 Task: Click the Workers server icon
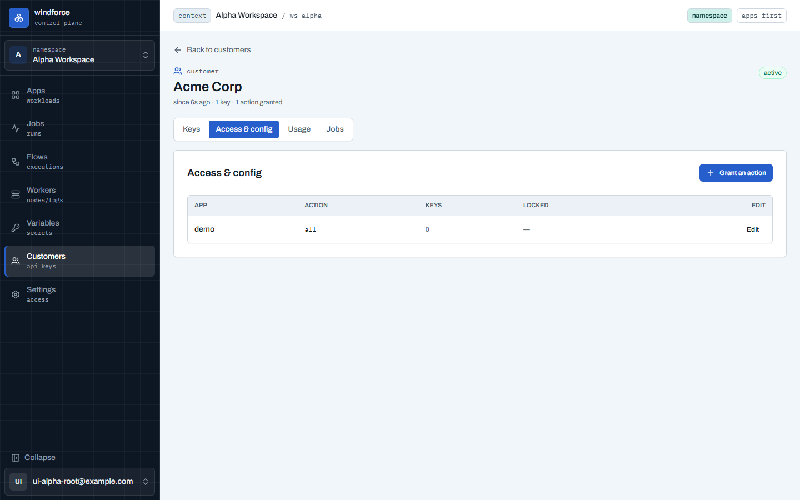pos(16,194)
